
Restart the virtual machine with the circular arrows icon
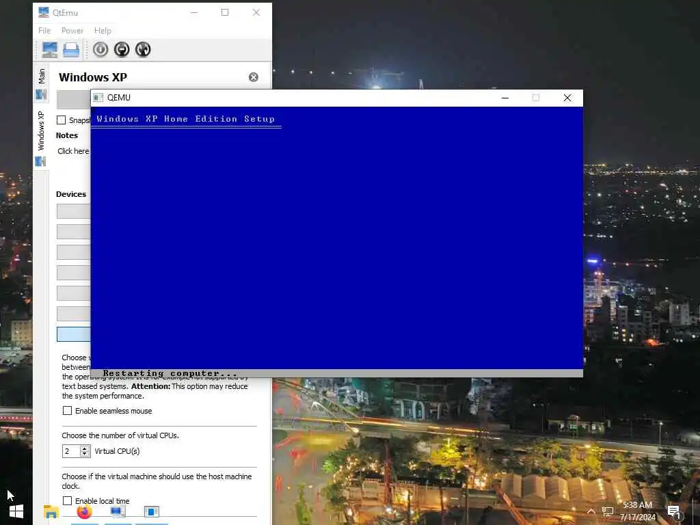coord(143,49)
